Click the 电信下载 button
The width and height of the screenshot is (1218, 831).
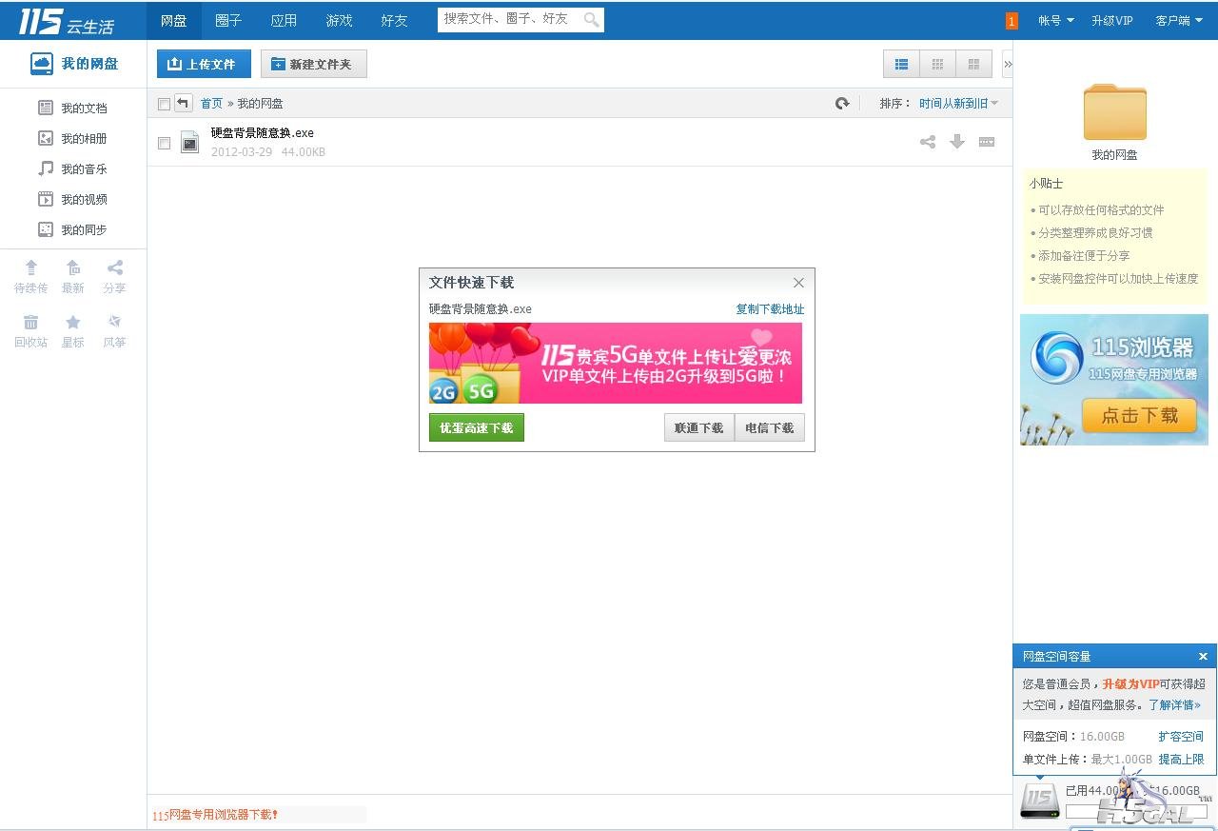(770, 428)
